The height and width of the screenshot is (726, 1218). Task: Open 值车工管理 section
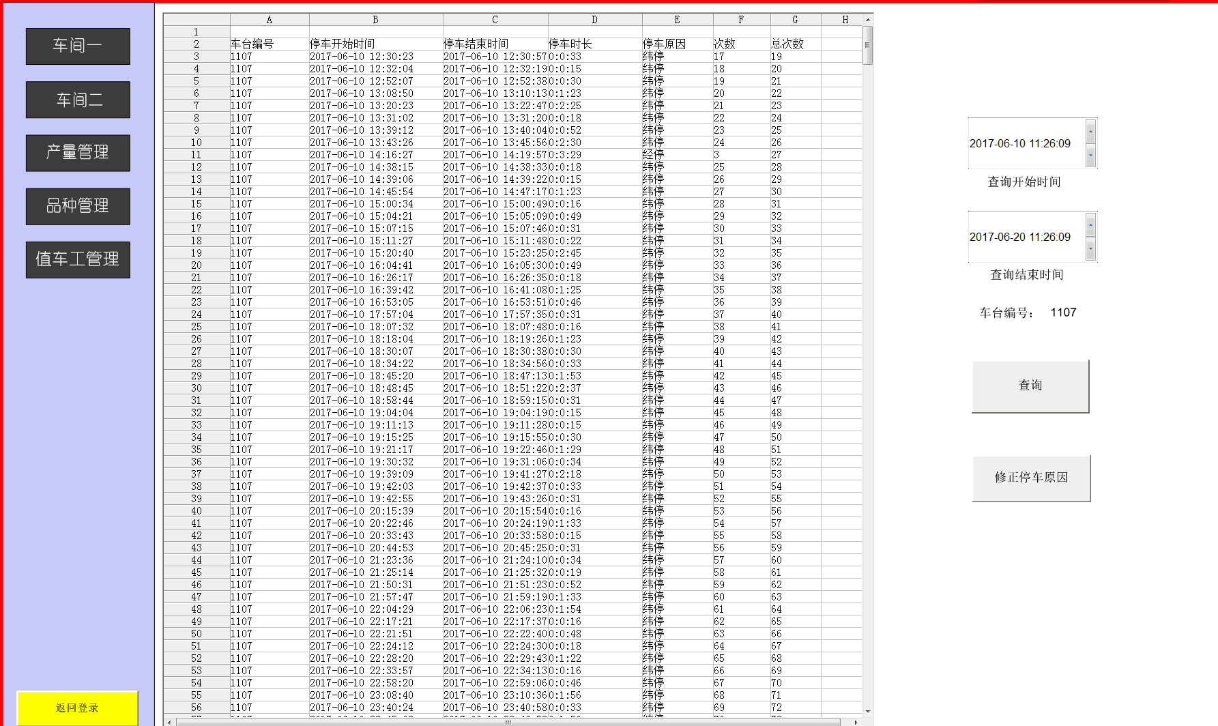78,259
